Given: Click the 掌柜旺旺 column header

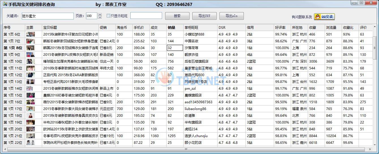Looking at the screenshot, I should point(201,28).
